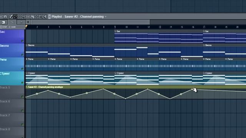Viewport: 246px width, 138px height.
Task: Open clip menu of Виола clip at bar 17
Action: pyautogui.click(x=204, y=45)
